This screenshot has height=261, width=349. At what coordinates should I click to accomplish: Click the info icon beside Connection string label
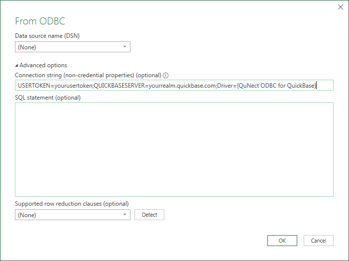click(x=166, y=76)
